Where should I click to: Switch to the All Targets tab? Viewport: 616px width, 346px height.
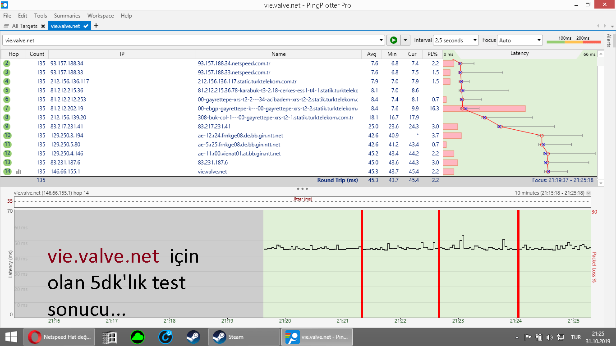(24, 26)
